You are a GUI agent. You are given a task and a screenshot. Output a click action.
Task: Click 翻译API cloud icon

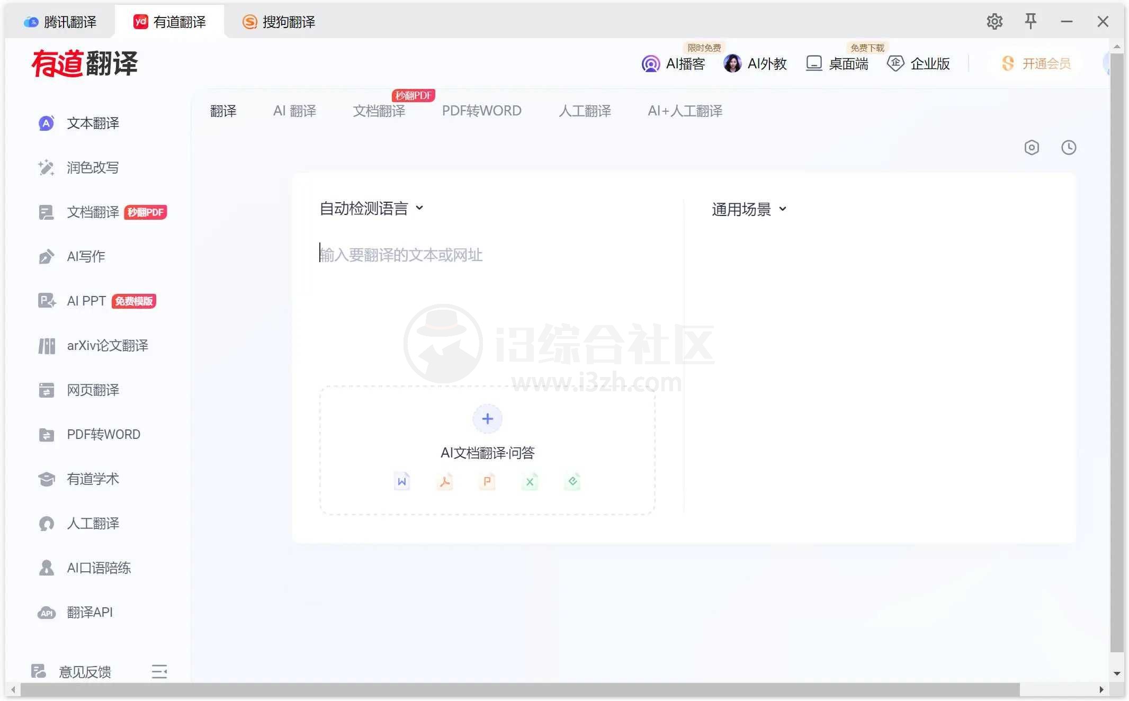pyautogui.click(x=47, y=613)
